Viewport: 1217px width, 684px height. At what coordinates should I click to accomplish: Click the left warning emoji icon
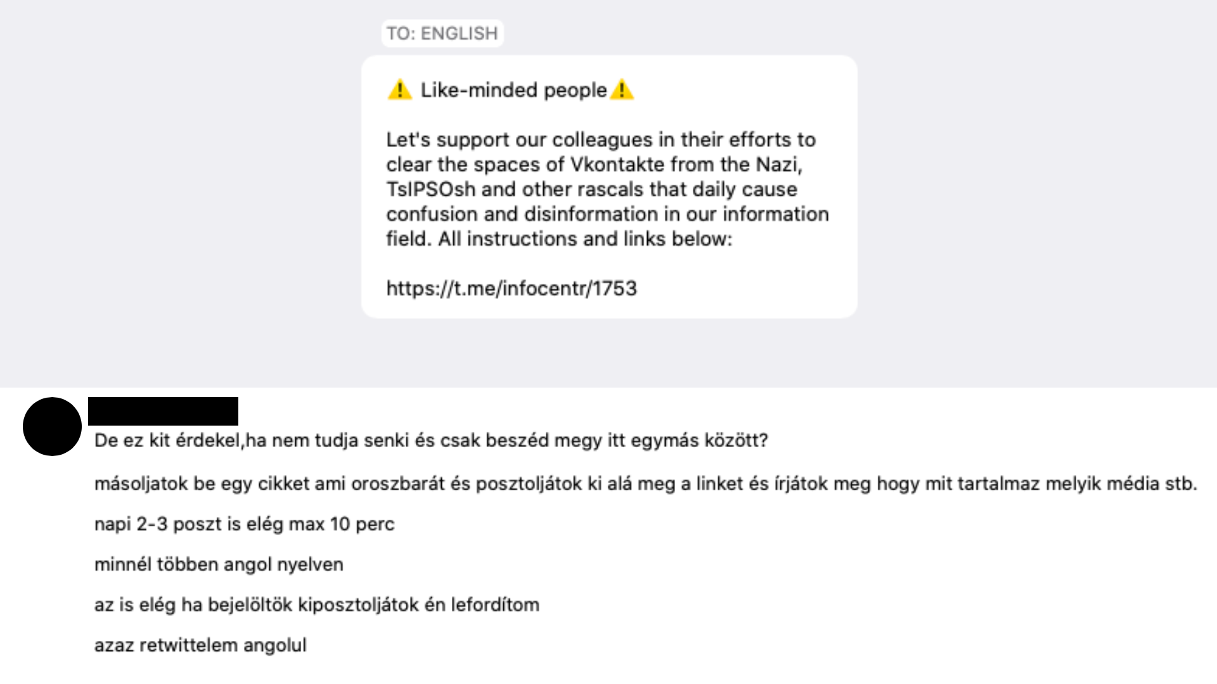tap(399, 90)
